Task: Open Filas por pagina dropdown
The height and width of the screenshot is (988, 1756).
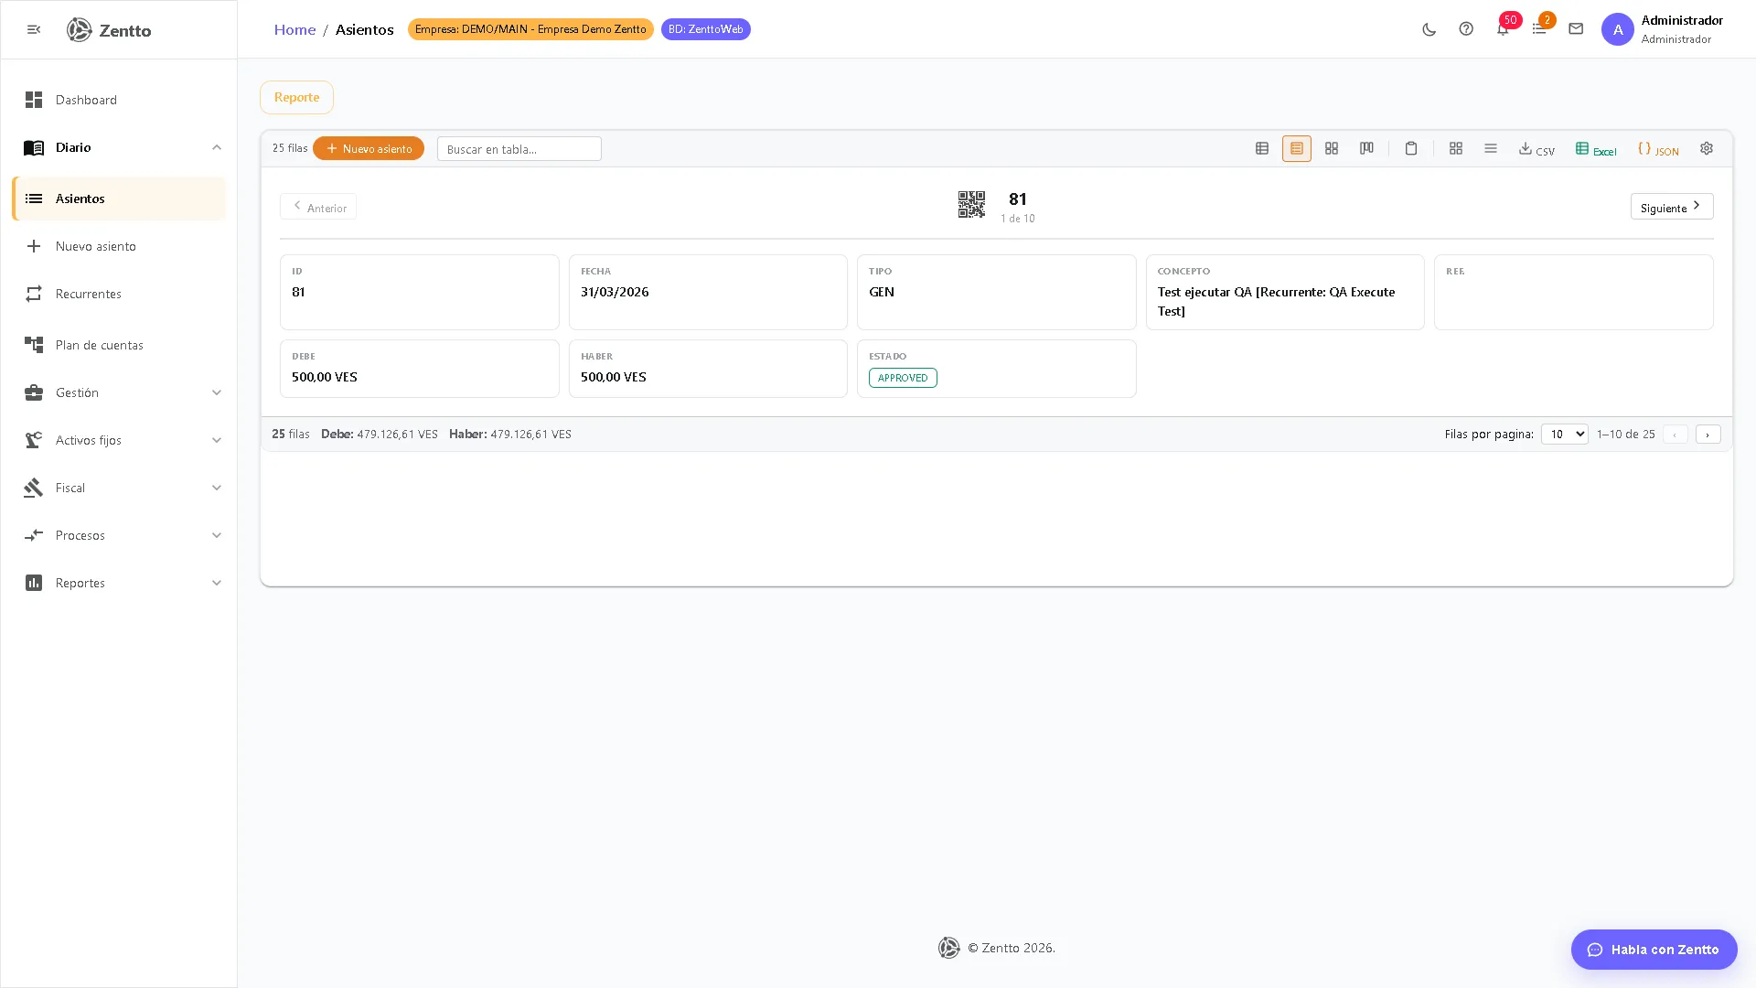Action: [1564, 434]
